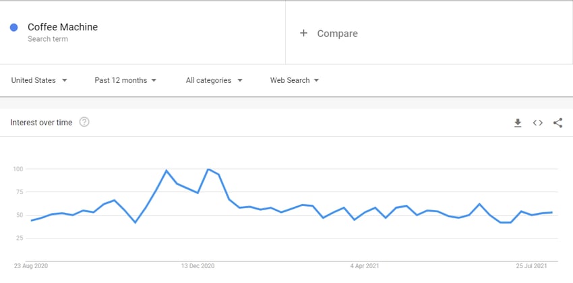Click the blue dot beside Coffee Machine
573x283 pixels.
pyautogui.click(x=14, y=28)
